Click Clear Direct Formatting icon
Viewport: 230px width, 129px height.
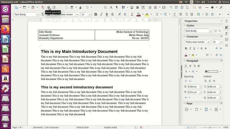pos(132,14)
